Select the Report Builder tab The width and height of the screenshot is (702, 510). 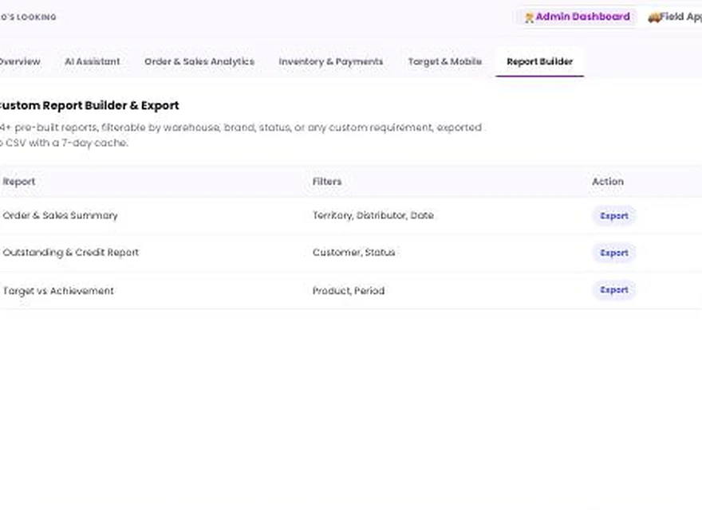click(539, 61)
